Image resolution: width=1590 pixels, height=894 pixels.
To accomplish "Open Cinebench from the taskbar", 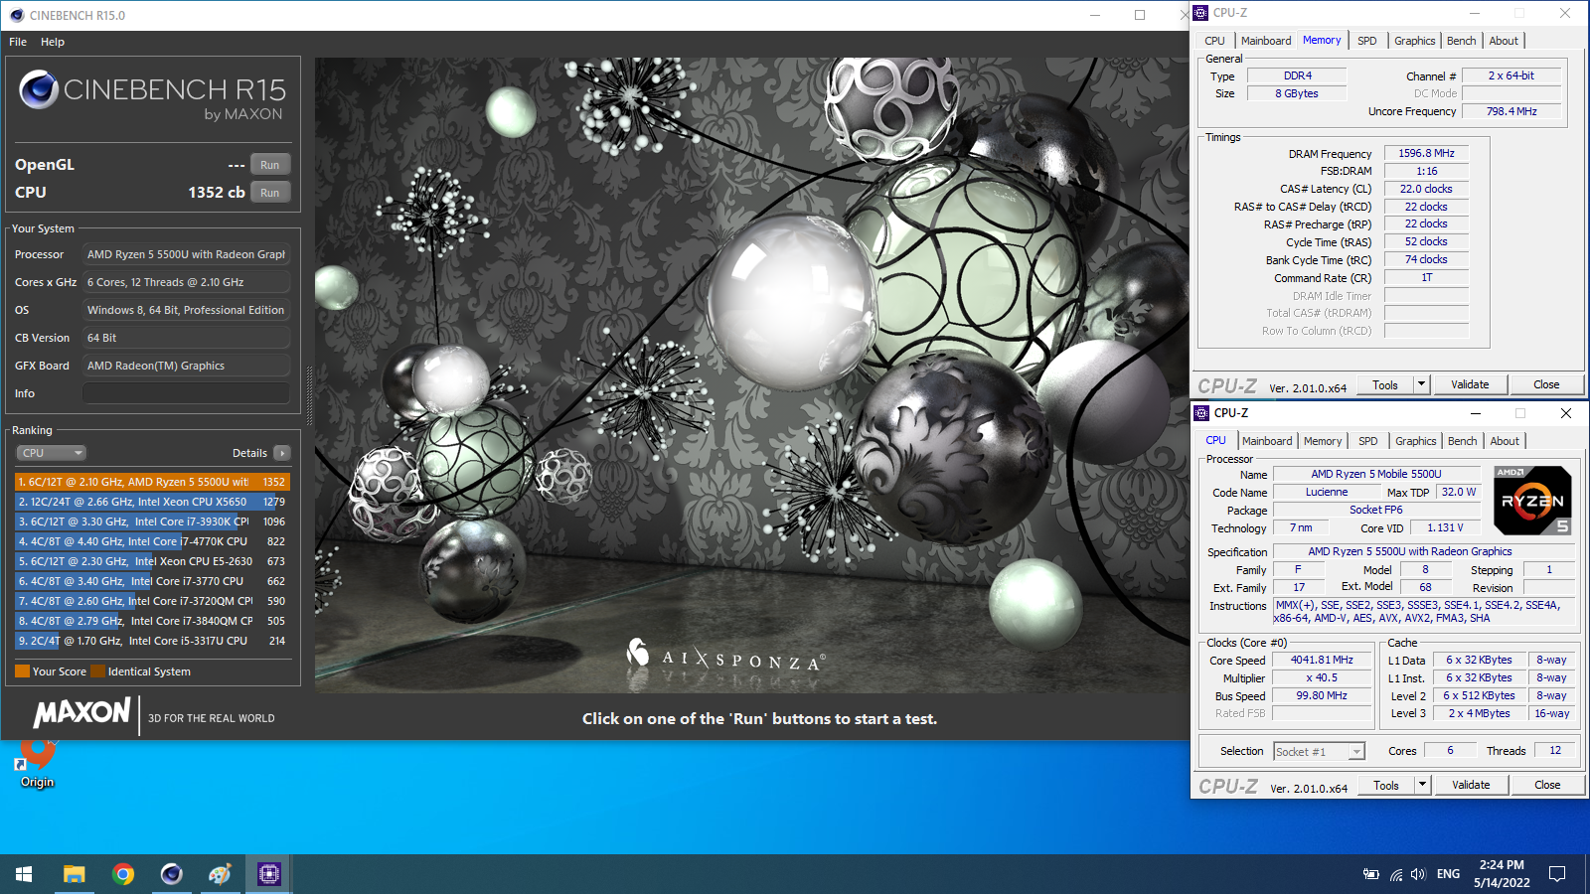I will click(172, 874).
